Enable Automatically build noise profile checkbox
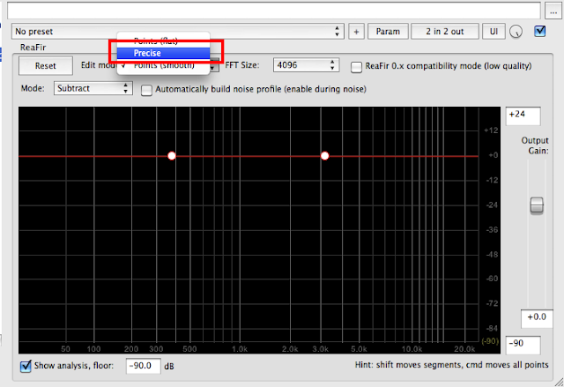This screenshot has height=387, width=564. pyautogui.click(x=146, y=90)
